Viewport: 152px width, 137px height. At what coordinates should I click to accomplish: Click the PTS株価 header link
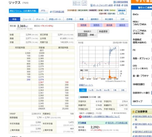[x=82, y=123]
